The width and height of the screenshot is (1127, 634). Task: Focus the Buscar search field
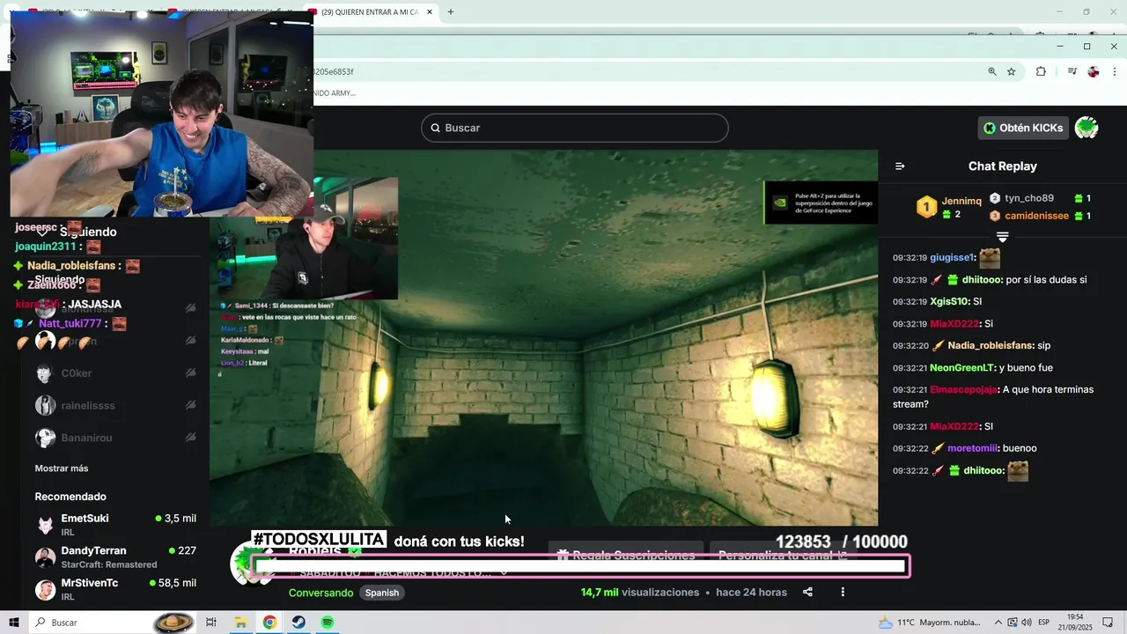click(574, 128)
